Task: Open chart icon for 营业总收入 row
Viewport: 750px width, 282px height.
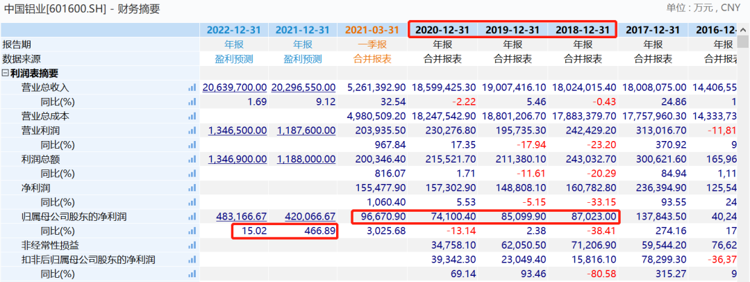Action: 192,88
